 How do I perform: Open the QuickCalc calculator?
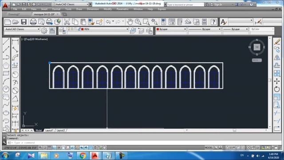point(204,22)
